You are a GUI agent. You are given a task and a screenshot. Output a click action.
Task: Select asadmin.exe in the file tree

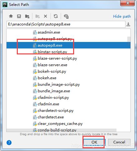49,32
